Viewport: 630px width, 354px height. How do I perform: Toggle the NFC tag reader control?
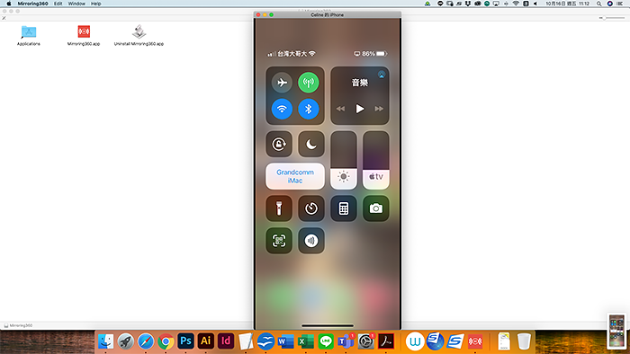311,241
